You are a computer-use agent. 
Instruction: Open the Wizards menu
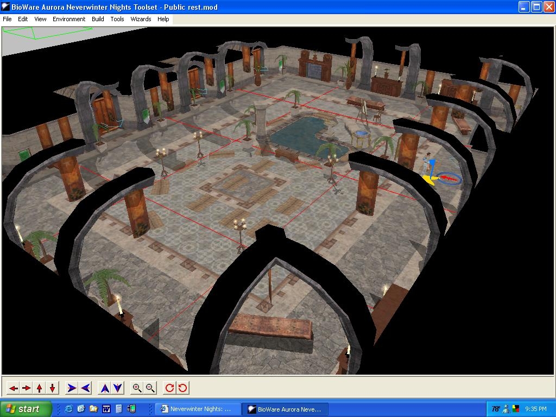[141, 19]
